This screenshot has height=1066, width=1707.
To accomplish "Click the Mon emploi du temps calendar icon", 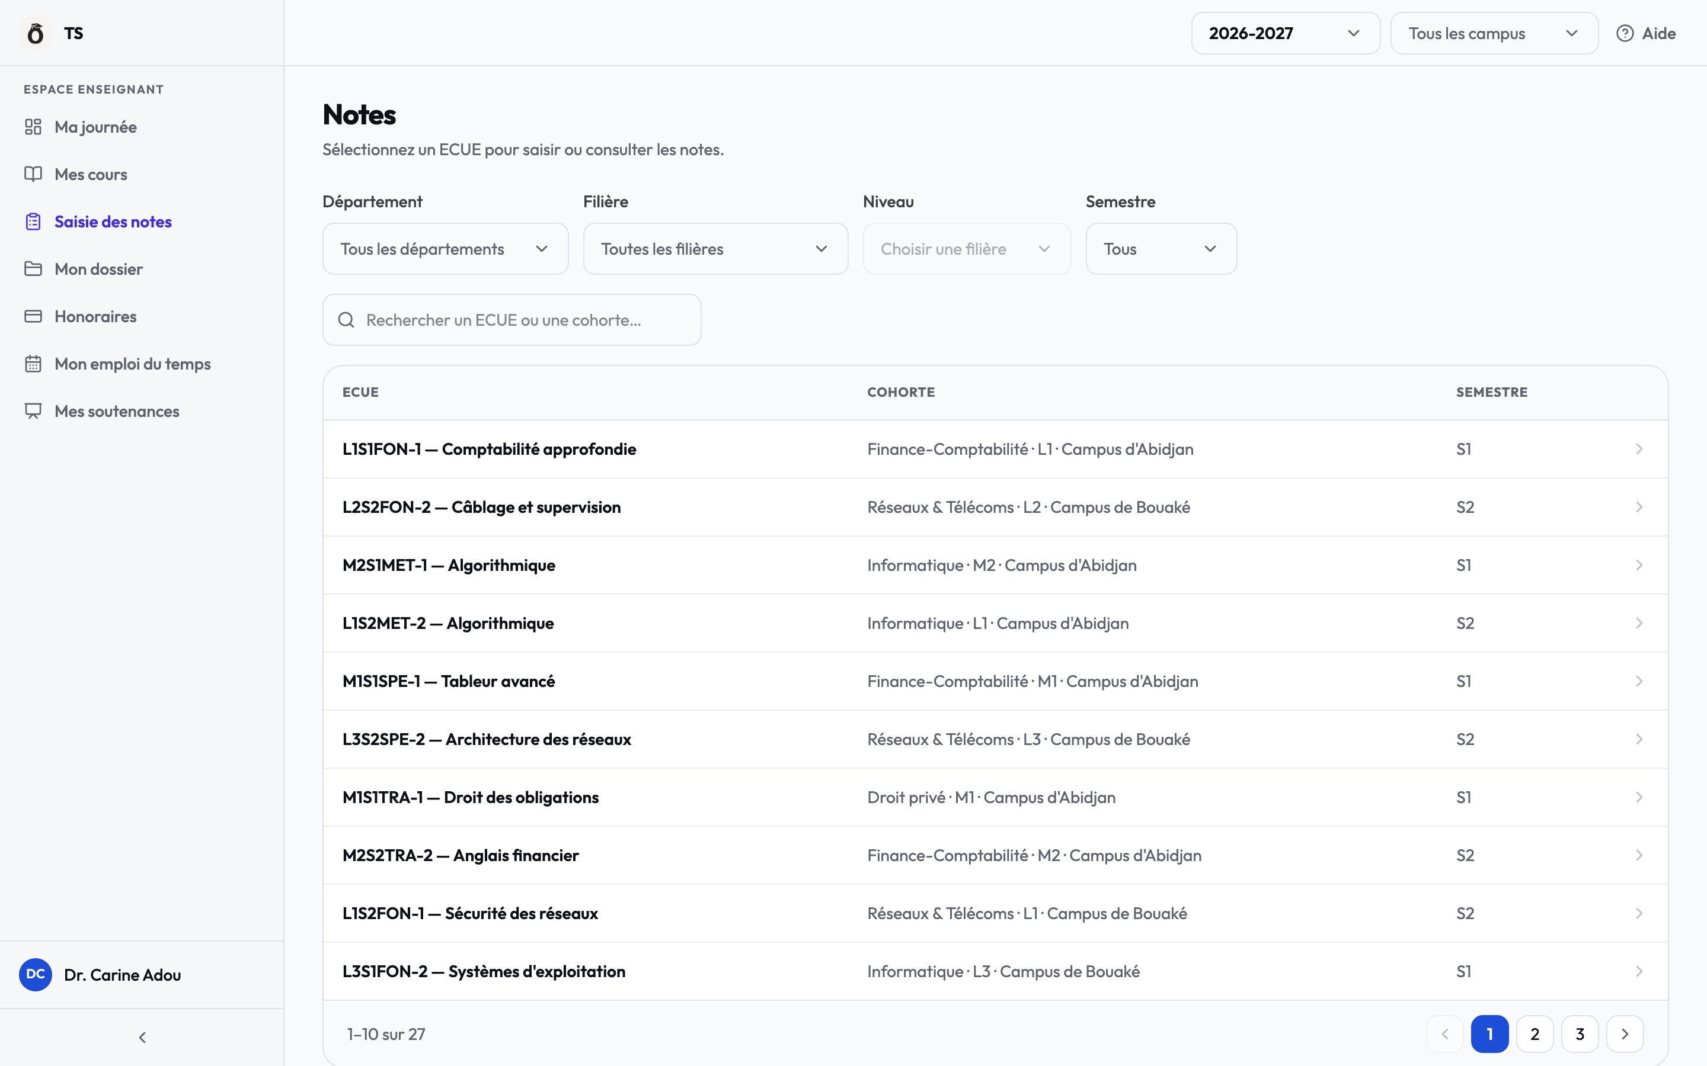I will pos(33,364).
